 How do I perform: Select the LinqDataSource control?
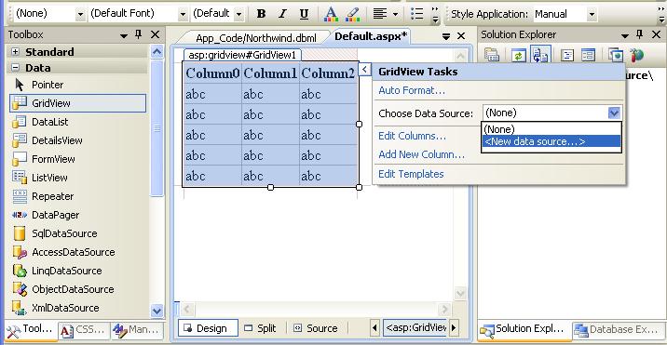coord(77,271)
